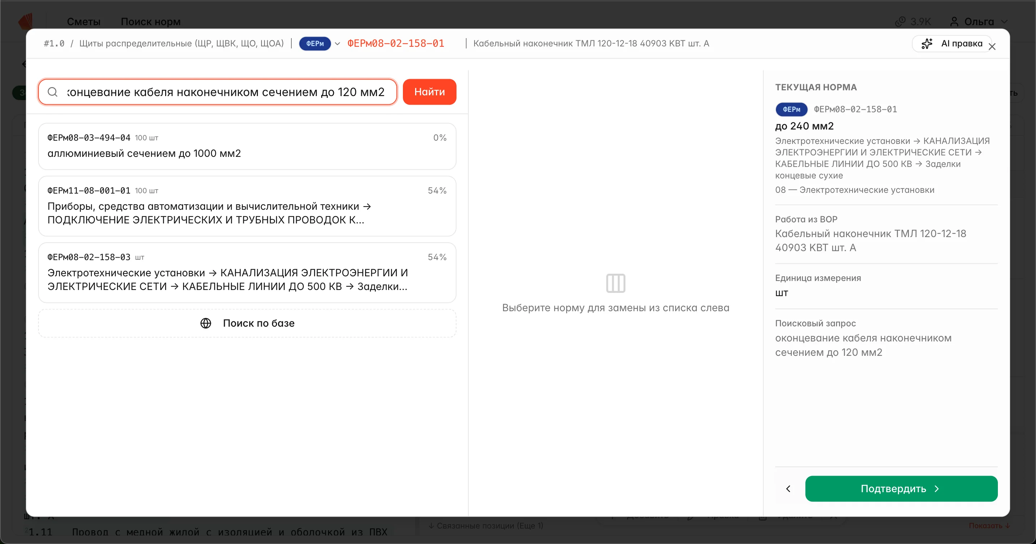The width and height of the screenshot is (1036, 544).
Task: Close the norm replacement dialog
Action: [x=992, y=47]
